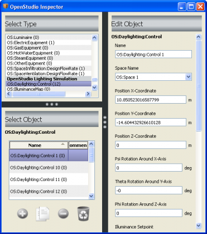Click the Position X-Coordinate field
Viewport: 207px width, 234px height.
pyautogui.click(x=151, y=100)
